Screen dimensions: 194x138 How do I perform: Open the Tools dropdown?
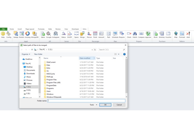coord(94,105)
